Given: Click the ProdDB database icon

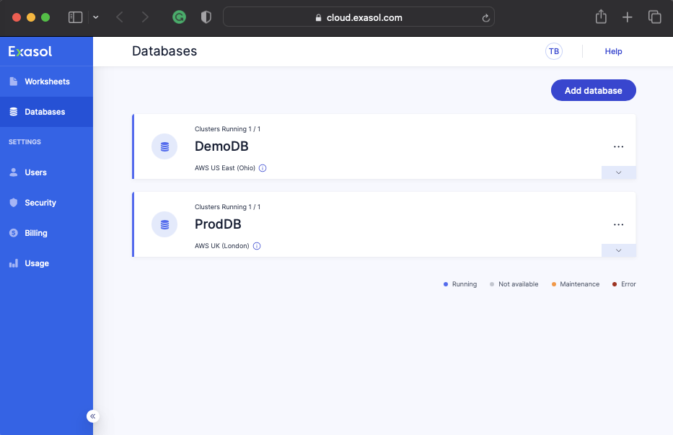Looking at the screenshot, I should tap(164, 224).
